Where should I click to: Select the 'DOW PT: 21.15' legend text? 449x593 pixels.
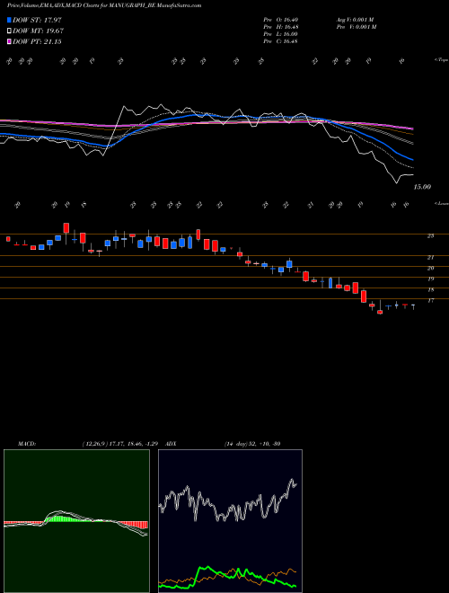(x=37, y=41)
